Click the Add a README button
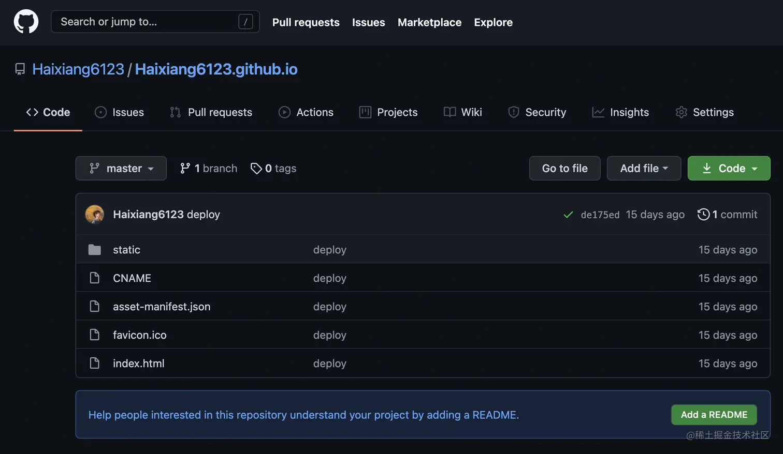783x454 pixels. (714, 415)
